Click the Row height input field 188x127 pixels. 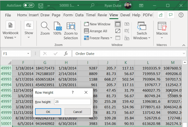click(x=72, y=102)
